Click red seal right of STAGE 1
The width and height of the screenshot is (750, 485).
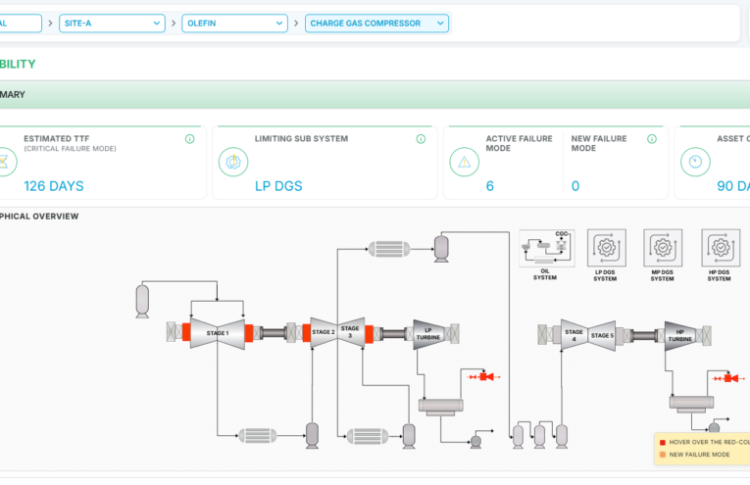coord(249,333)
